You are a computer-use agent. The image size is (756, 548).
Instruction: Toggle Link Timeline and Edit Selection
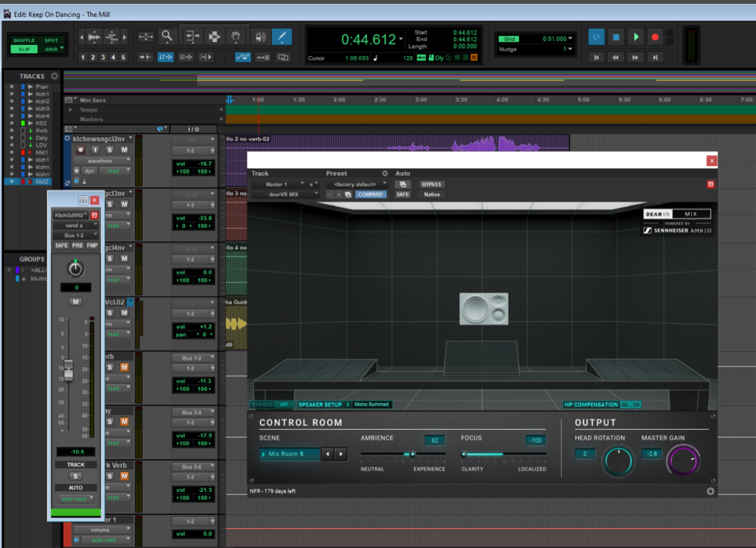pyautogui.click(x=165, y=57)
